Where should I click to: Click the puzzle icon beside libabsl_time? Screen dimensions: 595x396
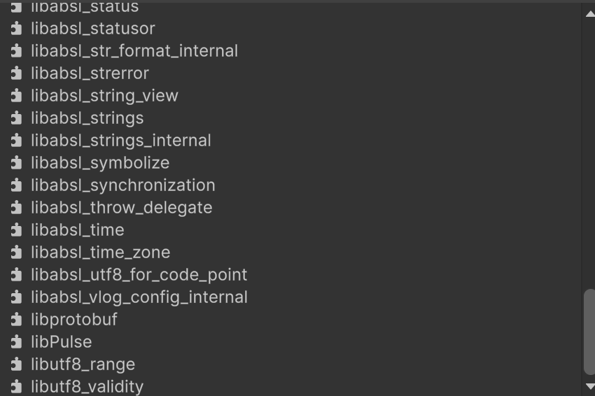point(17,230)
